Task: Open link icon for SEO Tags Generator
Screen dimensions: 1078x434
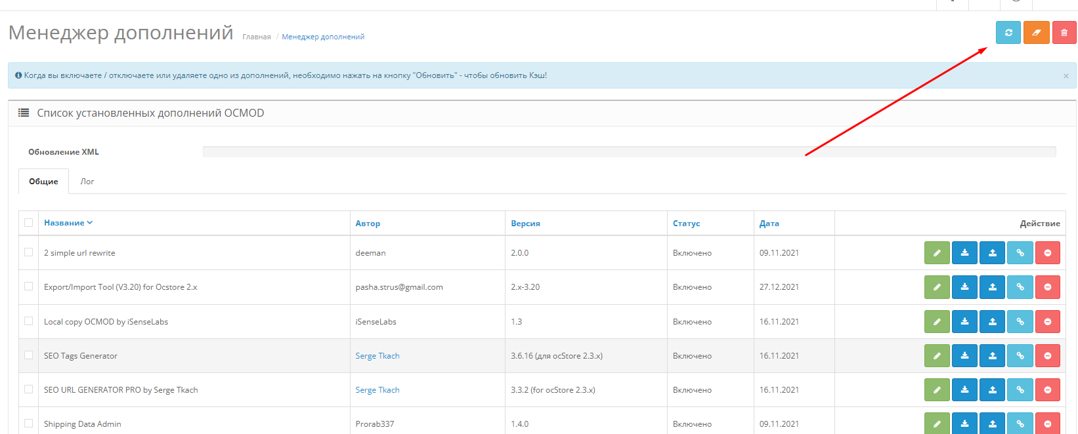Action: pos(1020,356)
